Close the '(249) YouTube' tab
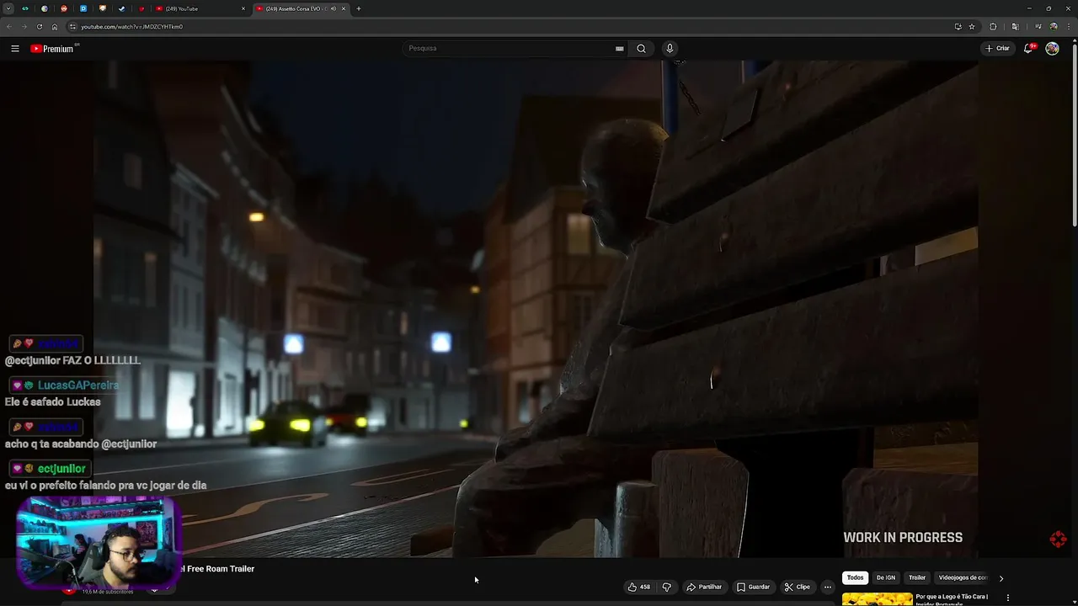 pyautogui.click(x=243, y=8)
